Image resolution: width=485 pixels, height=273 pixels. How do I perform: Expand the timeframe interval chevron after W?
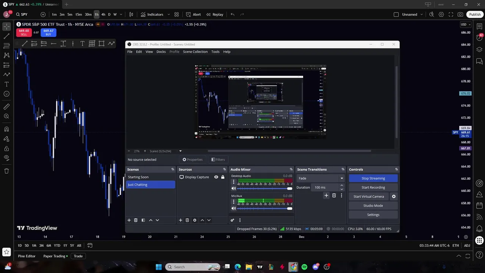[121, 14]
